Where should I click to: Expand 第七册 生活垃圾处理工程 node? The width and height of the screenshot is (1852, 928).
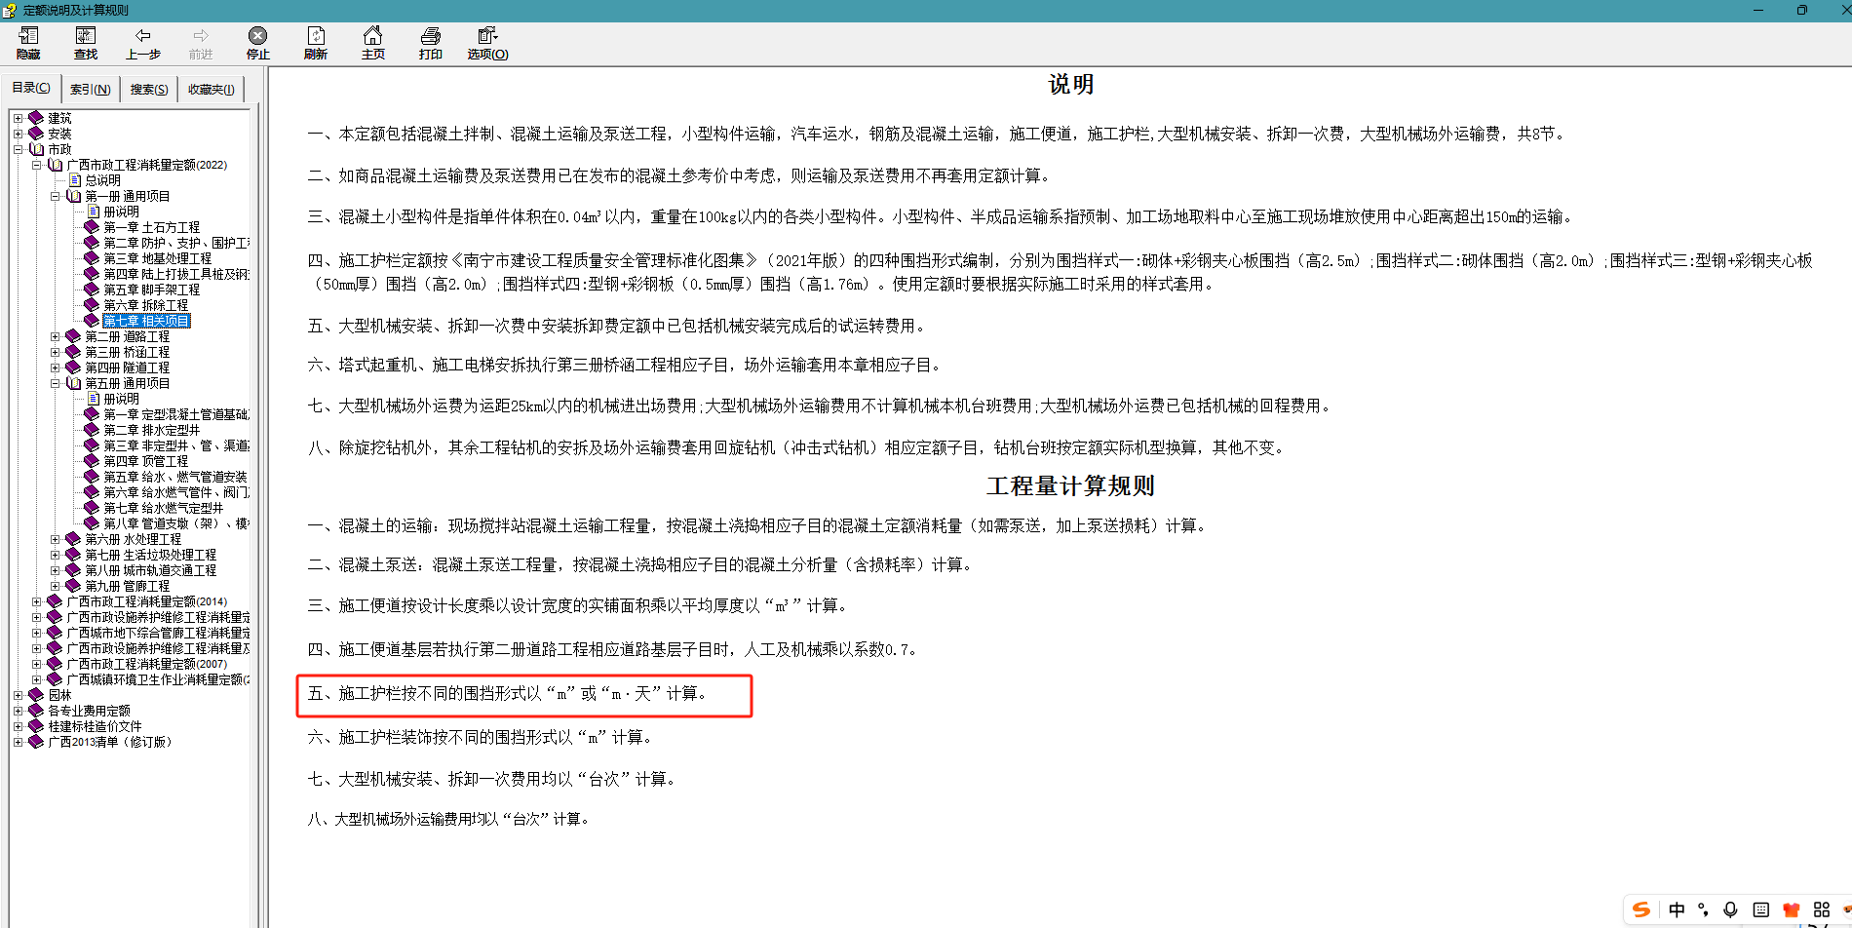(x=56, y=555)
